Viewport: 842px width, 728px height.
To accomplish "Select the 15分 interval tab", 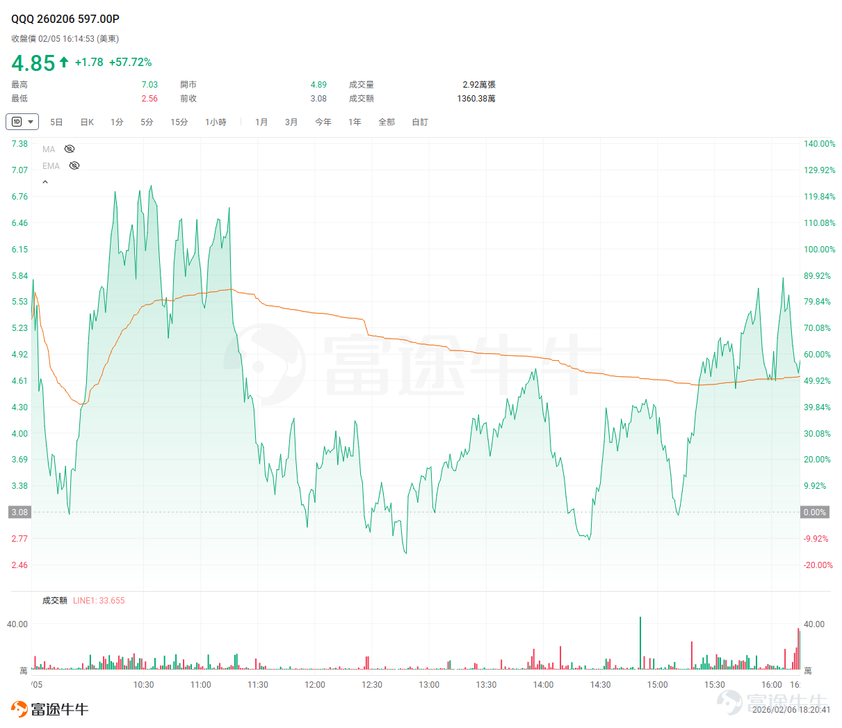I will tap(179, 122).
